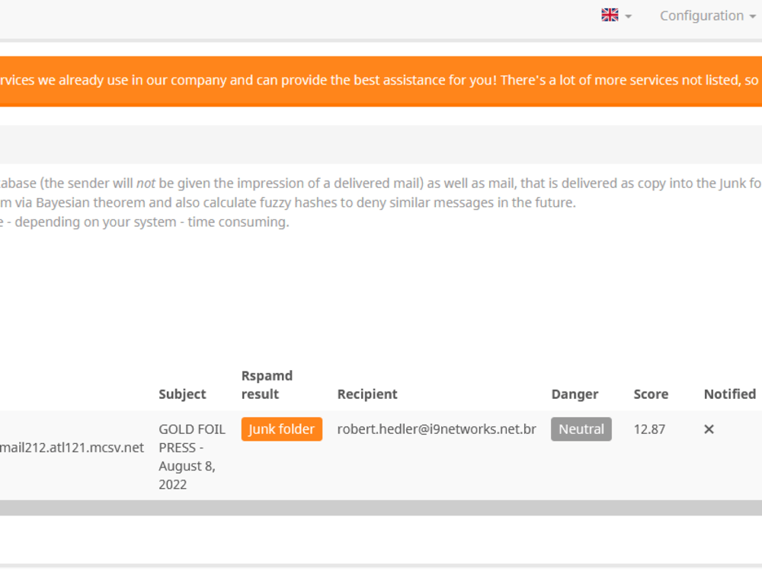Screen dimensions: 762x571
Task: Click the horizontal scrollbar below the table
Action: [x=381, y=505]
